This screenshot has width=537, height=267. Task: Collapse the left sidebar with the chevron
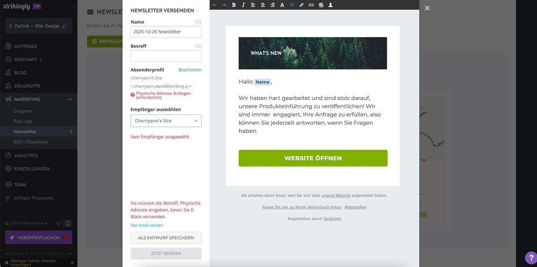pyautogui.click(x=74, y=6)
